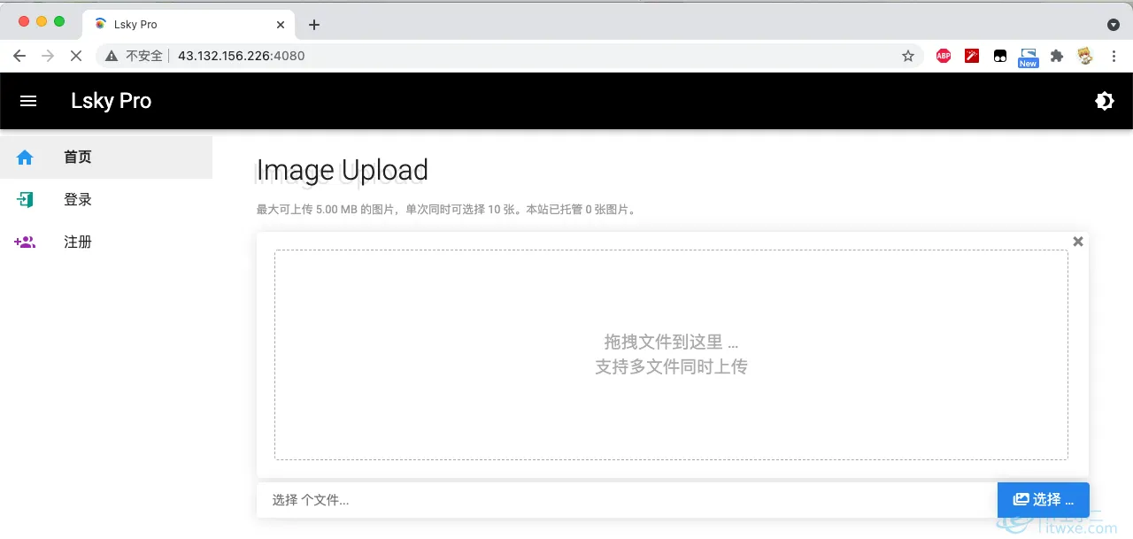Screen dimensions: 1133x539
Task: Open the 注册 registration page link
Action: [77, 242]
